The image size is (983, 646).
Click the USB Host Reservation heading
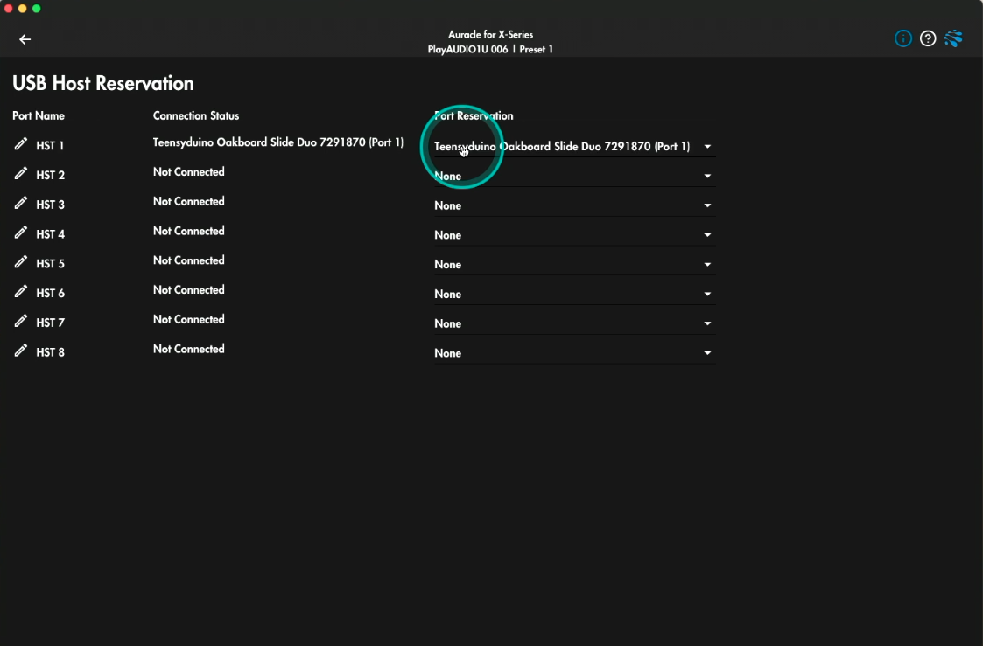point(103,83)
